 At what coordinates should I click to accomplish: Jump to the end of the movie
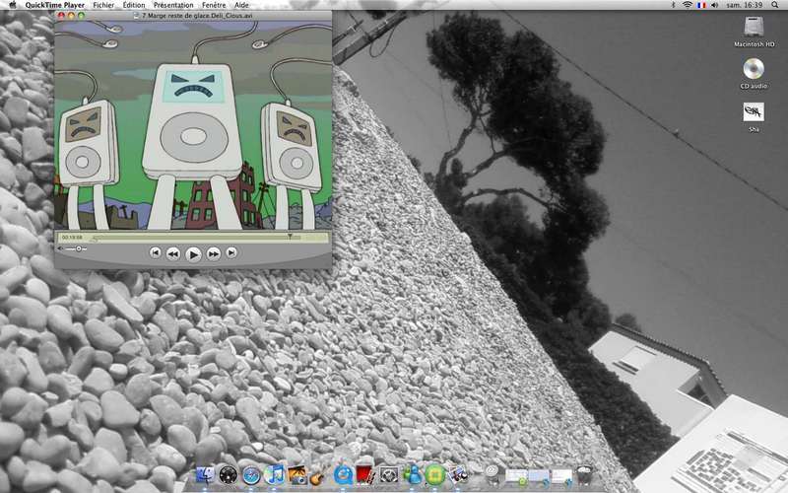tap(231, 252)
